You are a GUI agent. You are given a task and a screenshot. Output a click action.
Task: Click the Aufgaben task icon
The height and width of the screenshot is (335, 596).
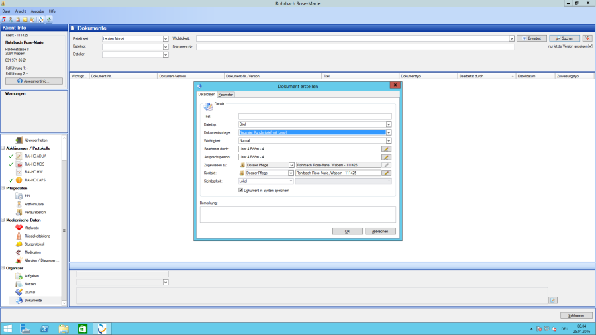click(x=19, y=276)
